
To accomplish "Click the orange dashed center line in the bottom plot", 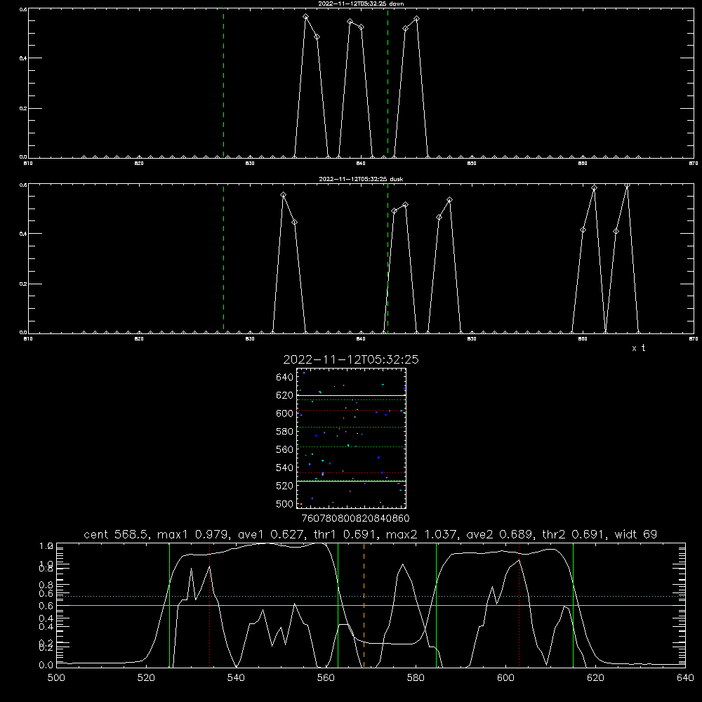I will point(364,605).
